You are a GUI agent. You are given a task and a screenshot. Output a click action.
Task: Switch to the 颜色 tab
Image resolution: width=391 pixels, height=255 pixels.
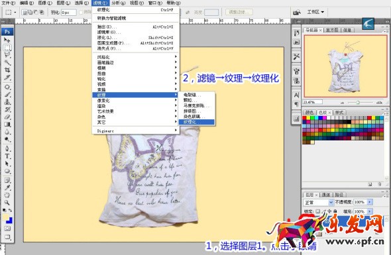pos(309,113)
